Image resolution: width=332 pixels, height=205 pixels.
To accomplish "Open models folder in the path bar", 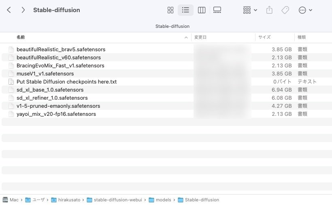I will tap(160, 200).
